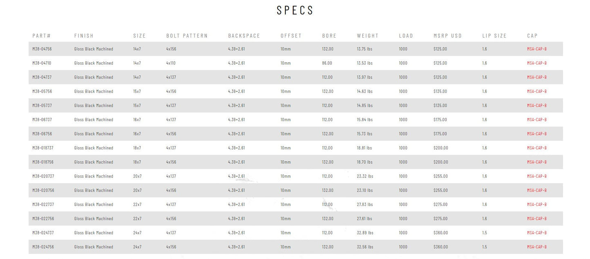
Task: Click the BOLT PATTERN column header
Action: [x=187, y=36]
